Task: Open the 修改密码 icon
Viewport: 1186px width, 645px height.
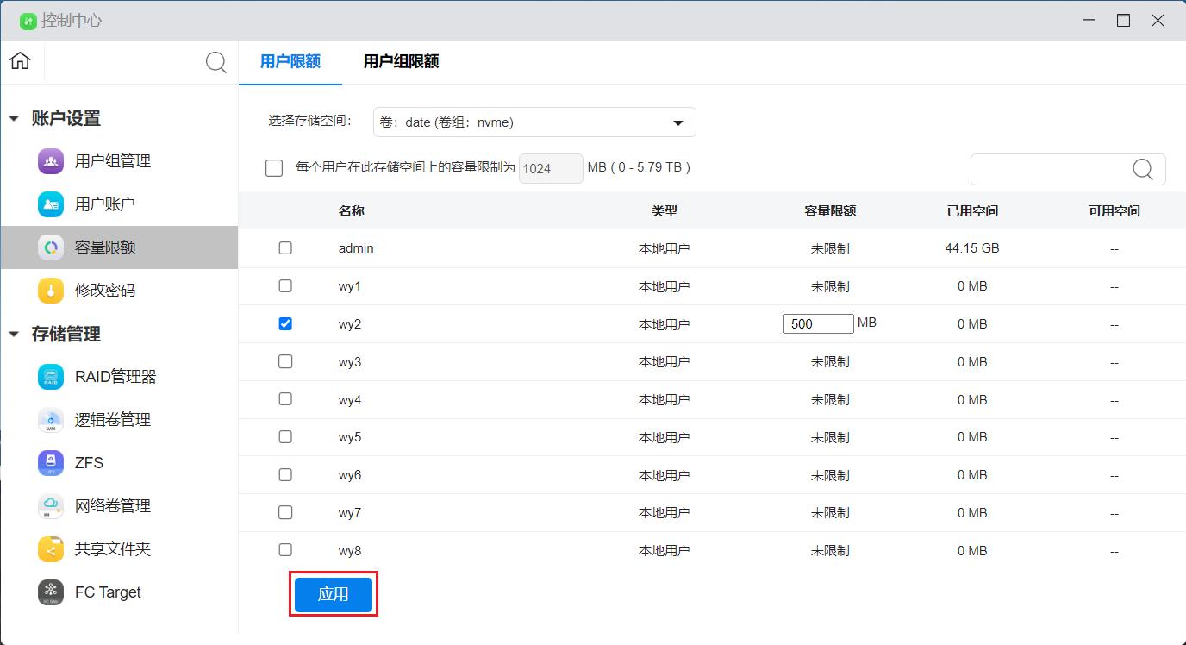Action: point(50,290)
